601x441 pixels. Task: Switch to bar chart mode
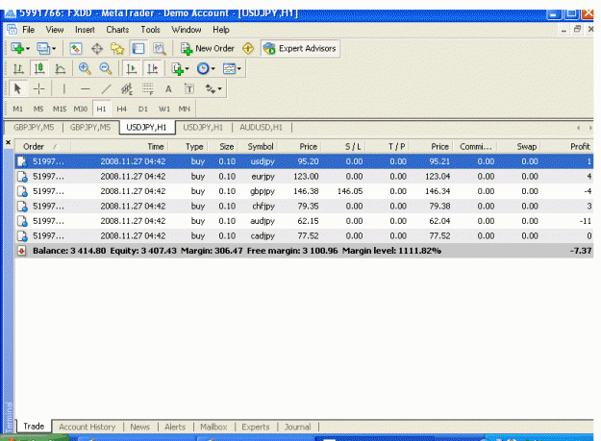point(18,69)
